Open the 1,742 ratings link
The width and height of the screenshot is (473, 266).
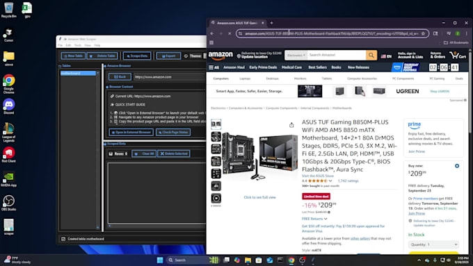pos(348,181)
